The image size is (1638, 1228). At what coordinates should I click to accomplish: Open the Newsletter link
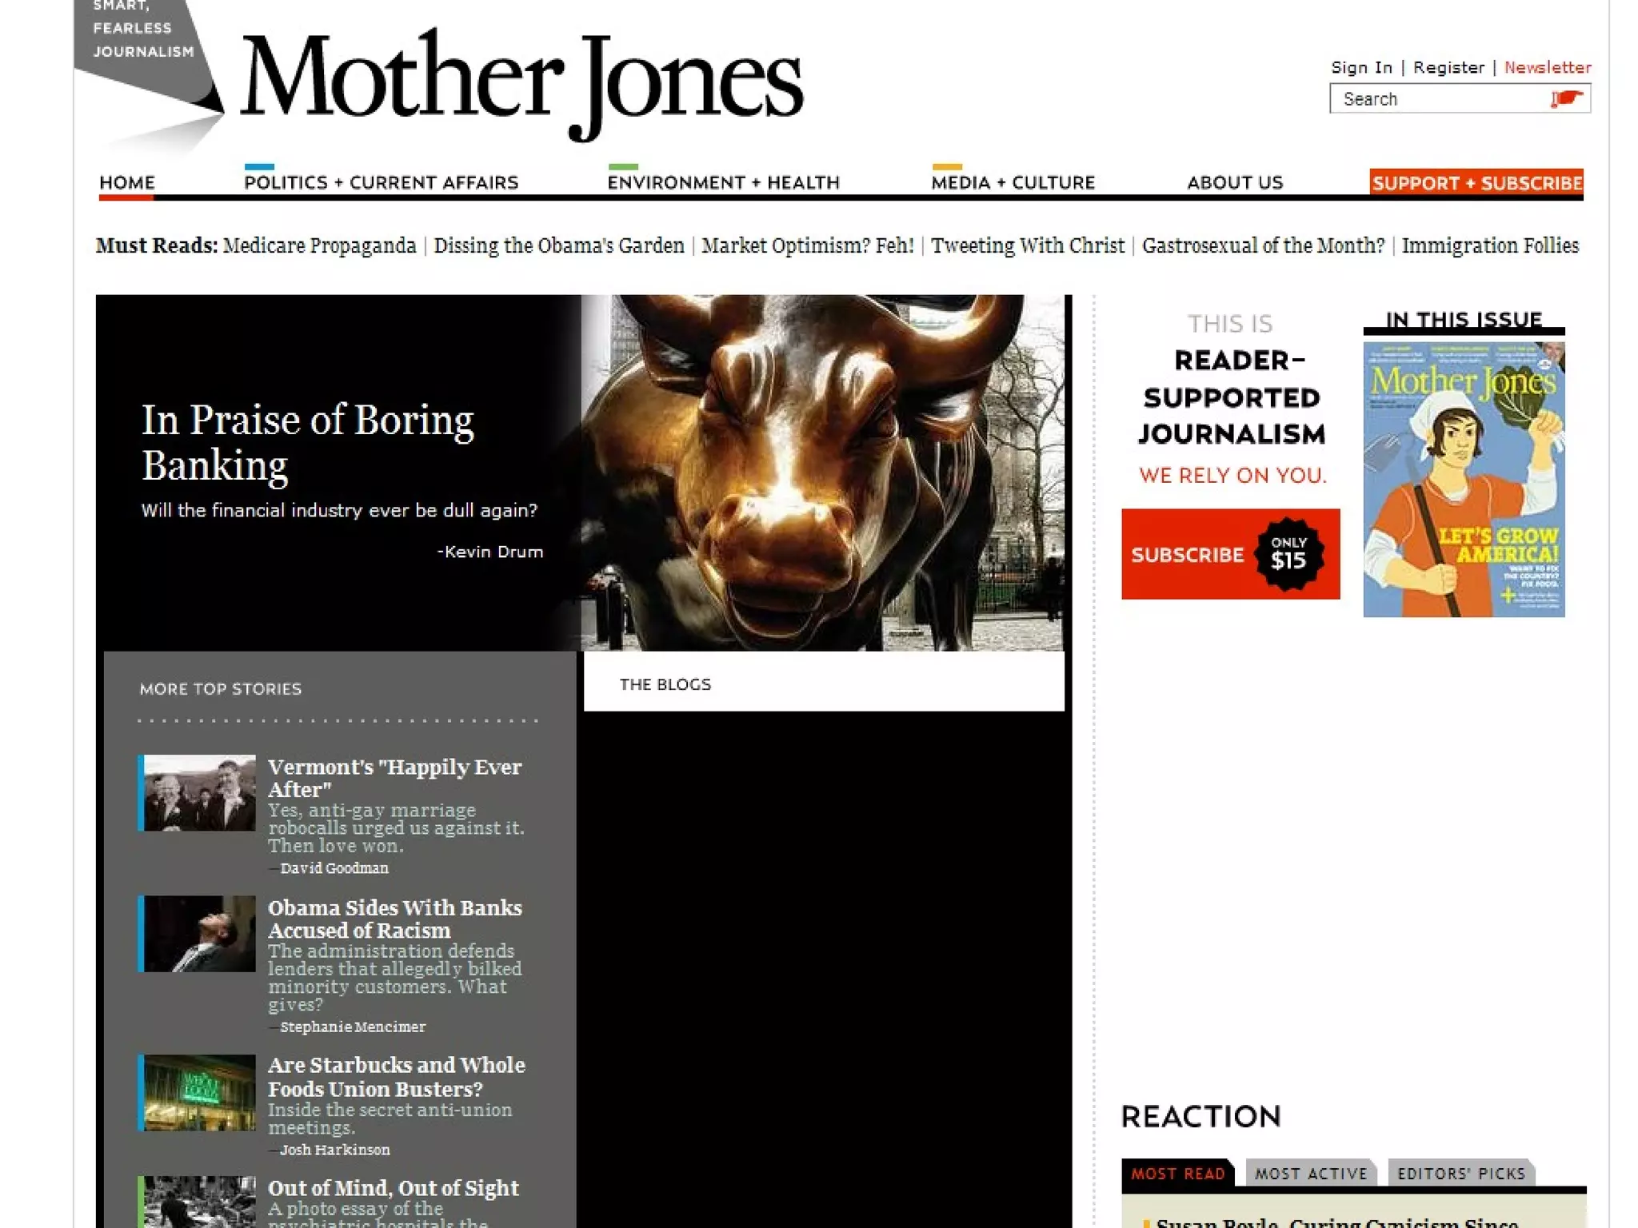[x=1547, y=68]
